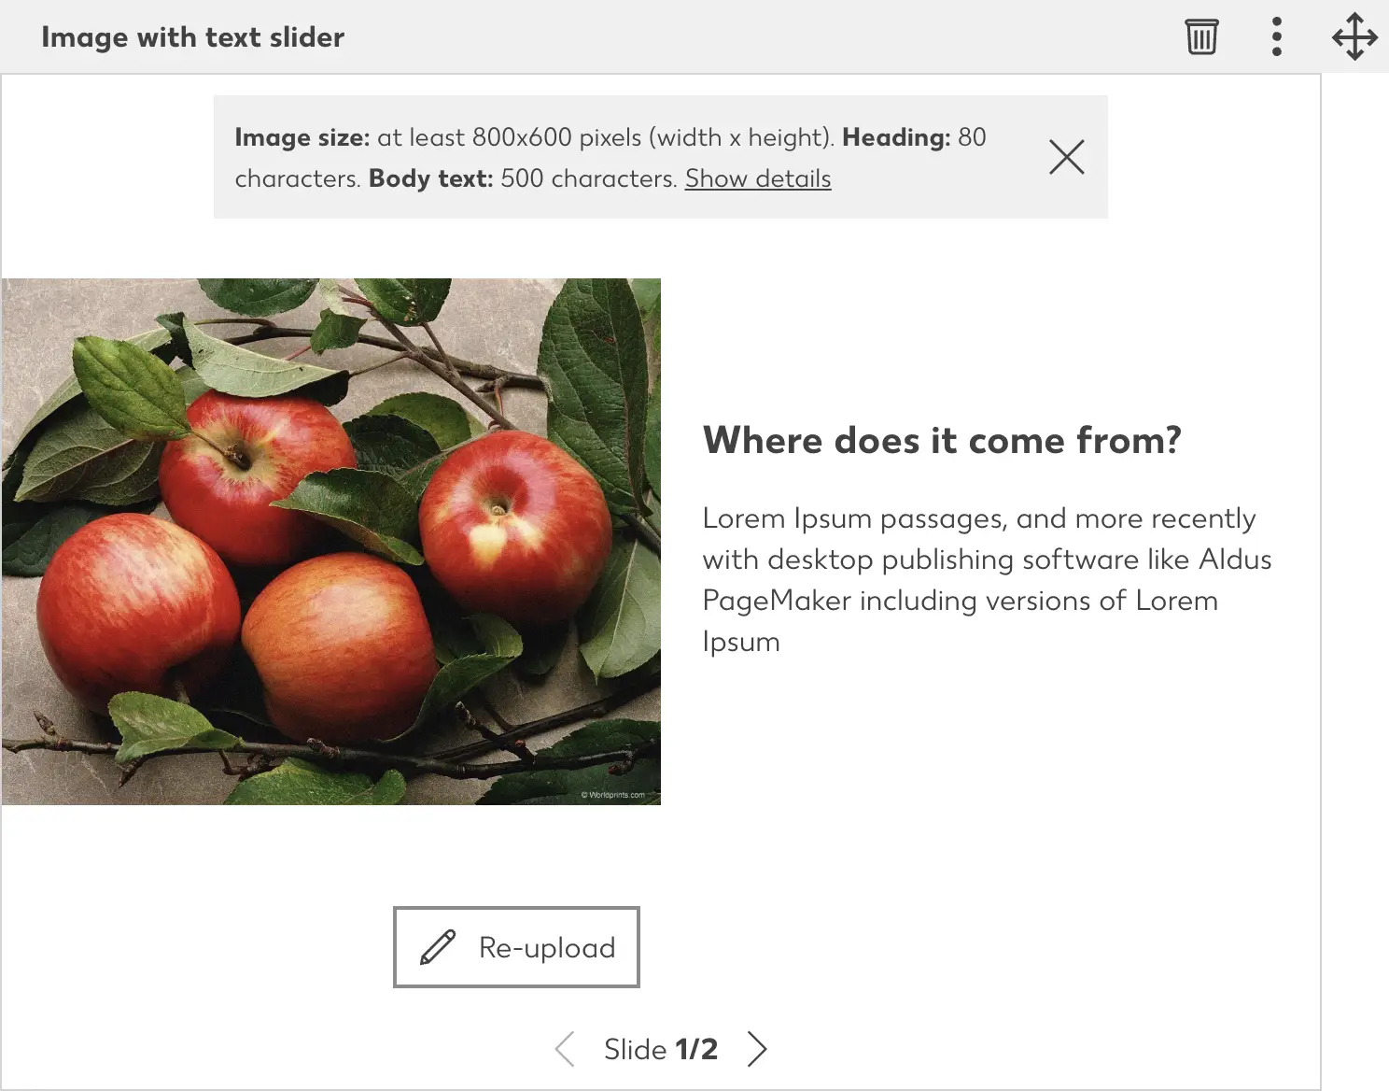
Task: Click the pencil icon beside Re-upload
Action: [x=438, y=947]
